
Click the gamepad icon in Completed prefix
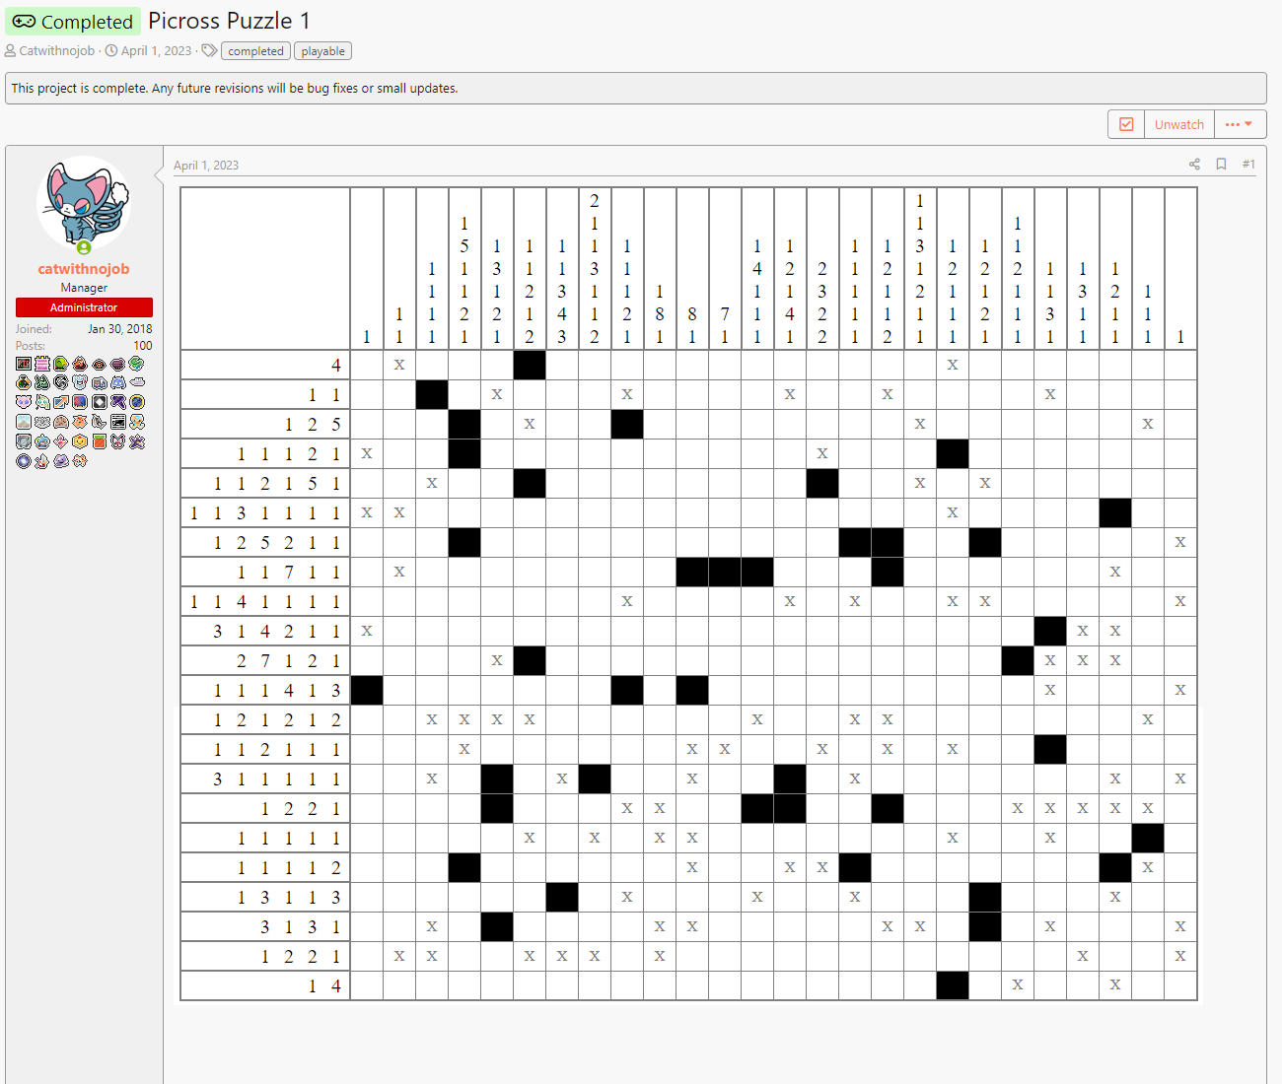click(x=25, y=22)
